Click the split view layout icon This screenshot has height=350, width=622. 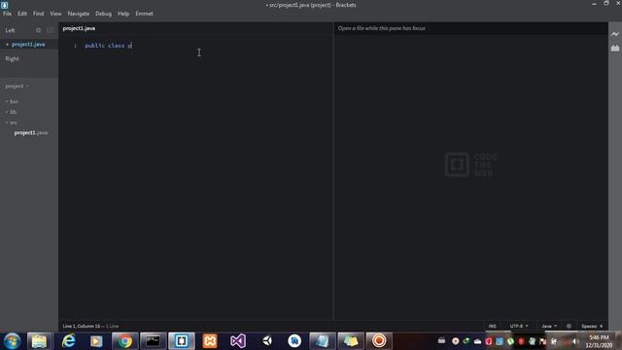pos(50,30)
